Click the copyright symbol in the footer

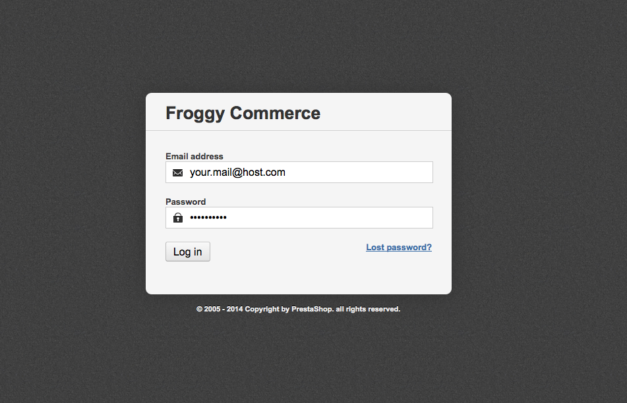199,309
